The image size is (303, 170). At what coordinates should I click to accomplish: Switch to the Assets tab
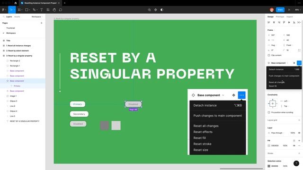click(17, 17)
